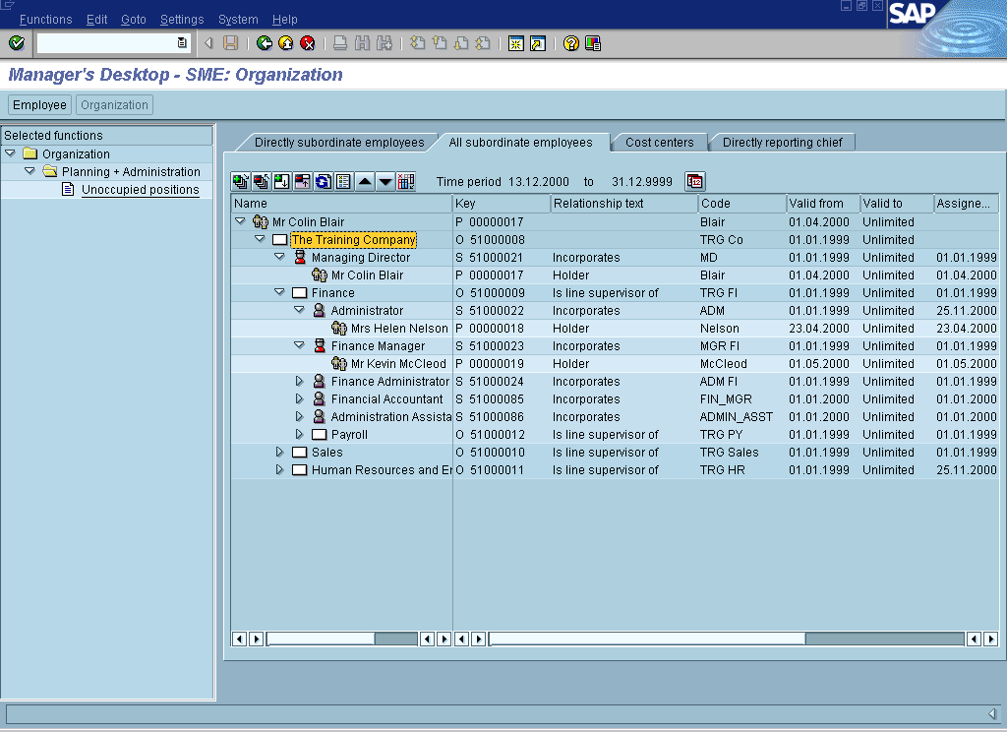Click the First Page icon

coord(417,43)
